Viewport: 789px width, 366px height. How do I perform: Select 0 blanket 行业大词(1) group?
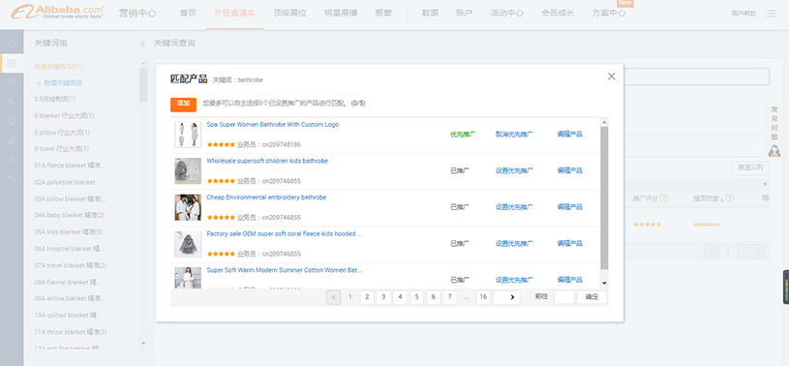65,116
